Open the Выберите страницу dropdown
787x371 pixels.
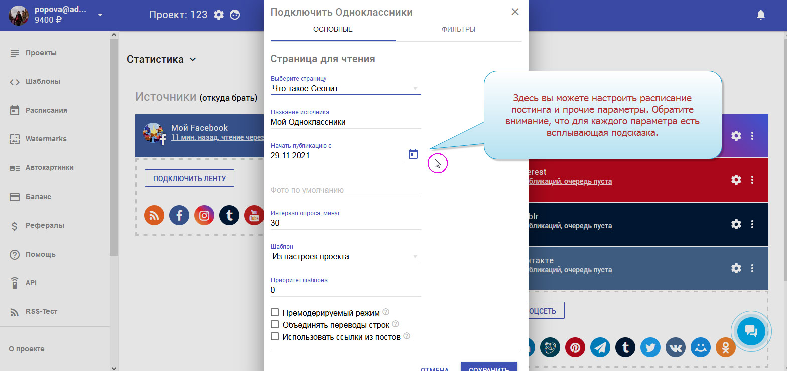click(345, 89)
